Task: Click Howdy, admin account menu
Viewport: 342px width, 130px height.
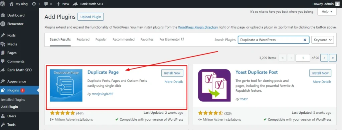Action: pyautogui.click(x=326, y=4)
